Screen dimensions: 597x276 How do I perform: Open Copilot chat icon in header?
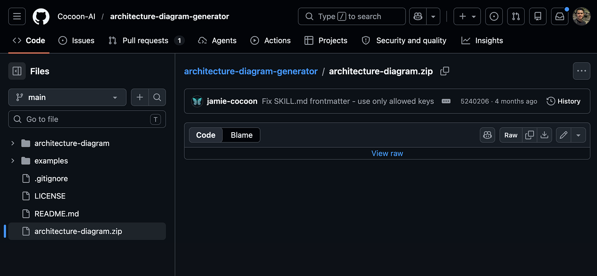(x=418, y=16)
